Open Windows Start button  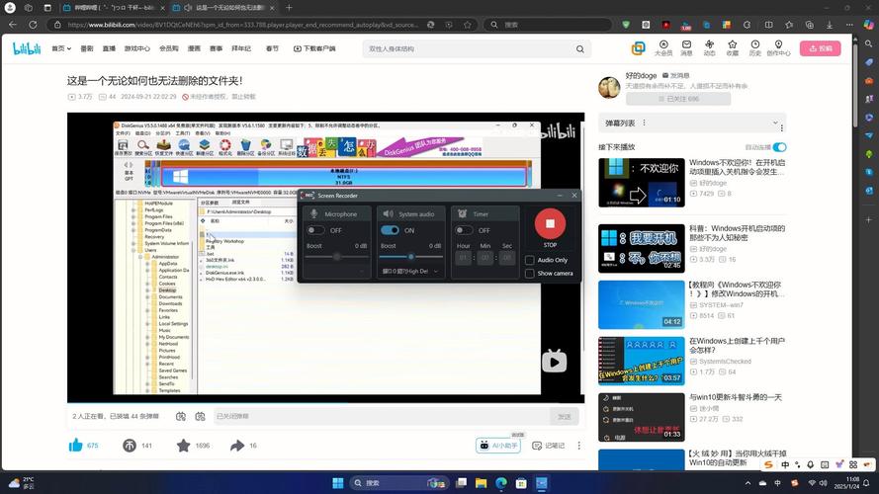[x=337, y=483]
